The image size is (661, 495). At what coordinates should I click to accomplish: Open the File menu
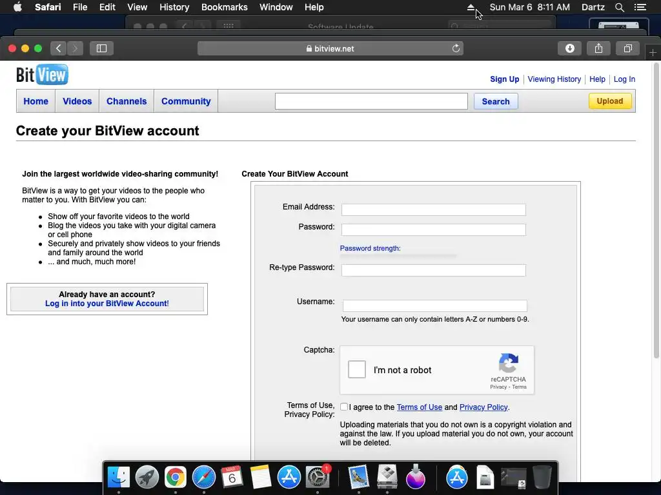coord(79,7)
